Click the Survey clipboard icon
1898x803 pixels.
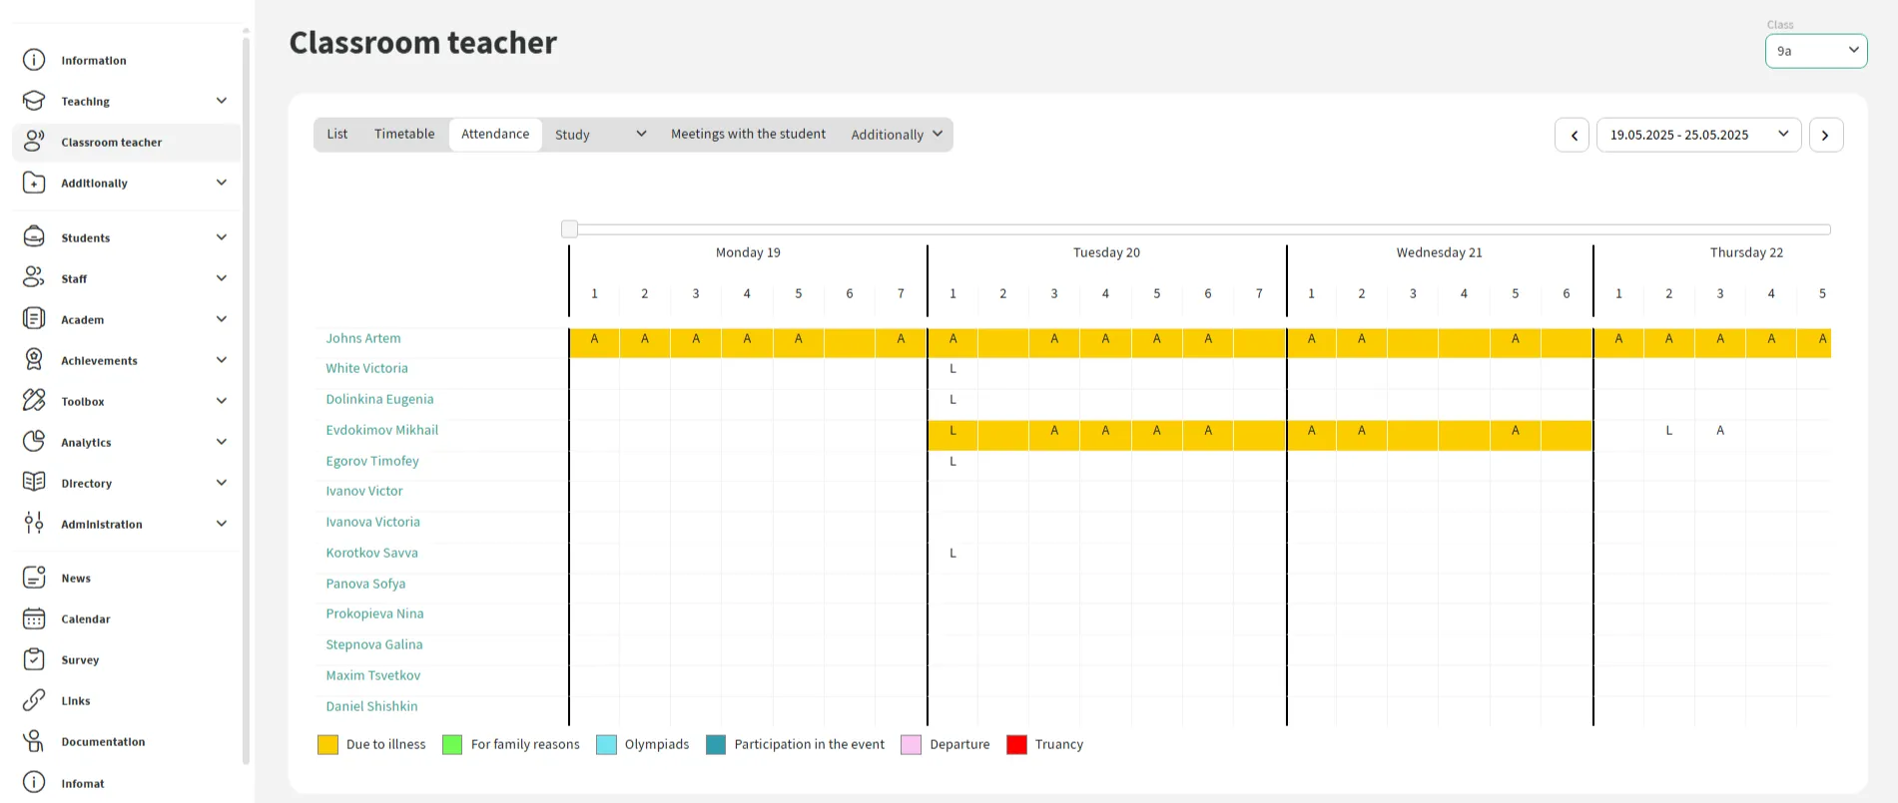click(34, 659)
